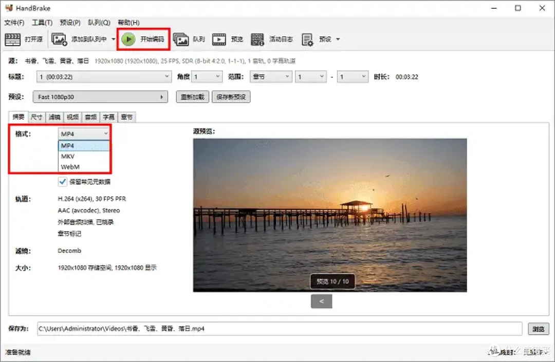Click the Browse button beside save path

pyautogui.click(x=539, y=329)
